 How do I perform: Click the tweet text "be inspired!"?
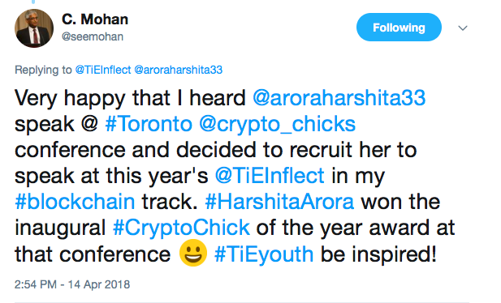click(378, 254)
